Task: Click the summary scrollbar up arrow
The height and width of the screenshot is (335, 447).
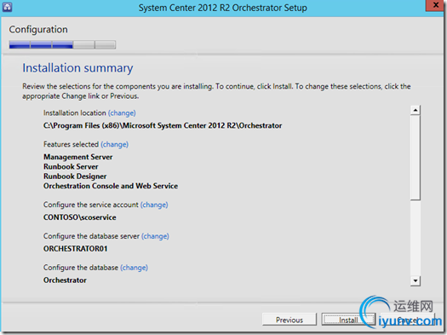Action: (x=415, y=110)
